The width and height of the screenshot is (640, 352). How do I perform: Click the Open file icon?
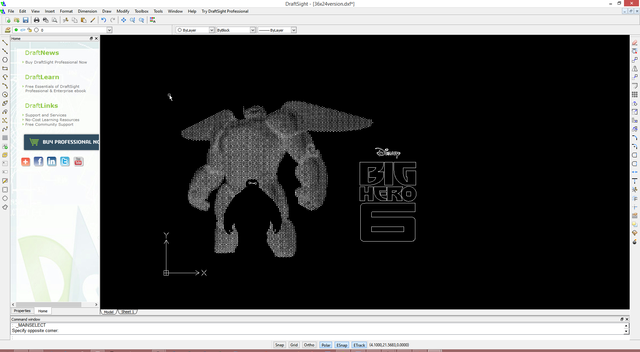pos(17,20)
